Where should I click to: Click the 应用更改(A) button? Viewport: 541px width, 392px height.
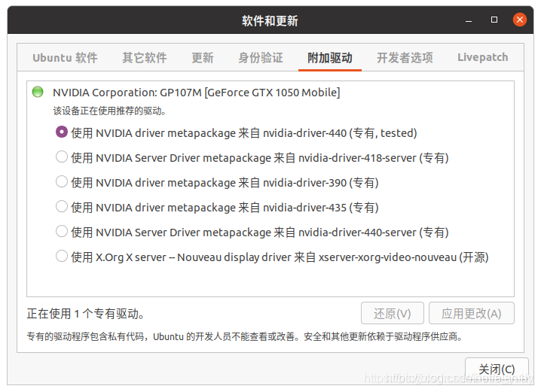pyautogui.click(x=472, y=313)
